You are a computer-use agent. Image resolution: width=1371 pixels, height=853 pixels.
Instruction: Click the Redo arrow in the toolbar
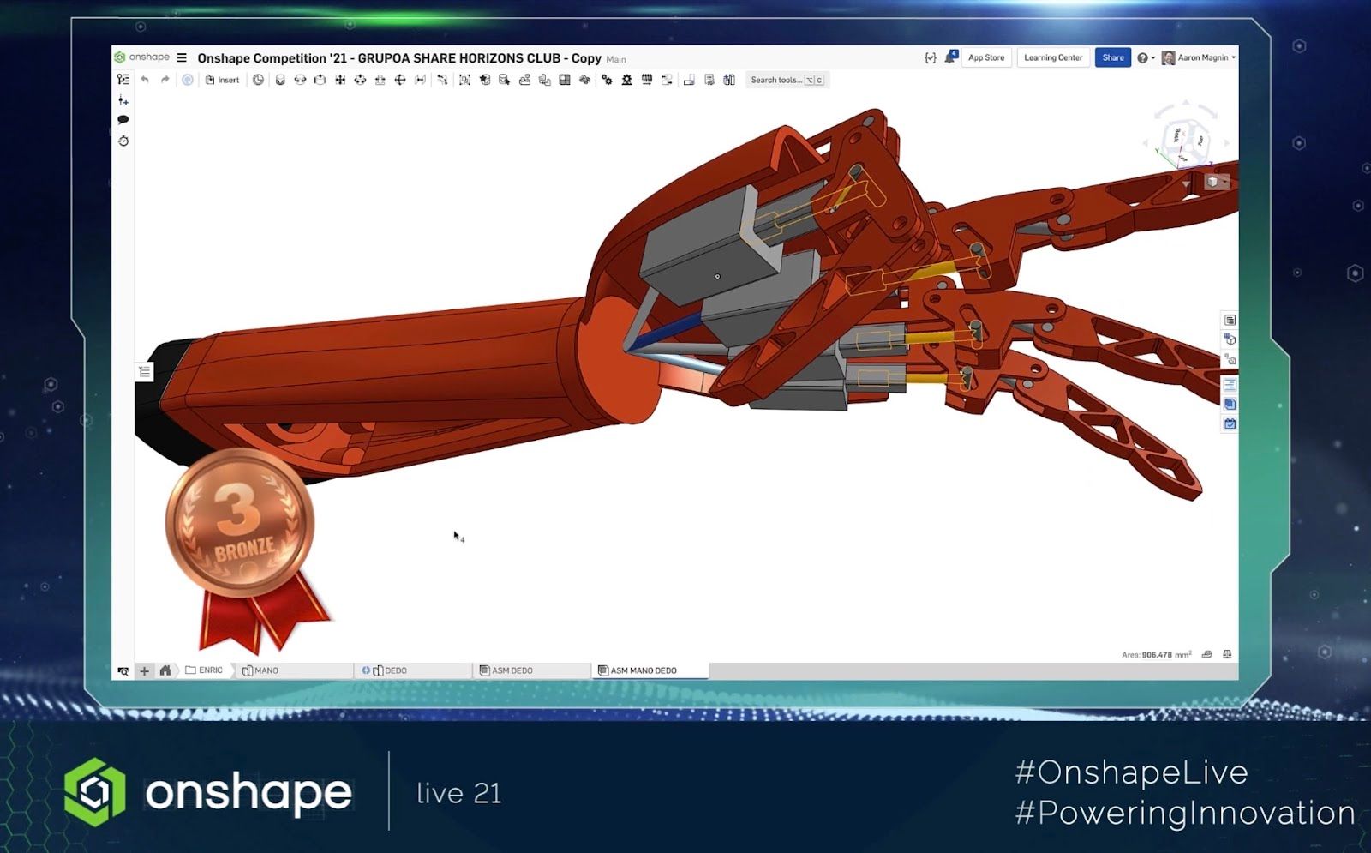point(165,80)
